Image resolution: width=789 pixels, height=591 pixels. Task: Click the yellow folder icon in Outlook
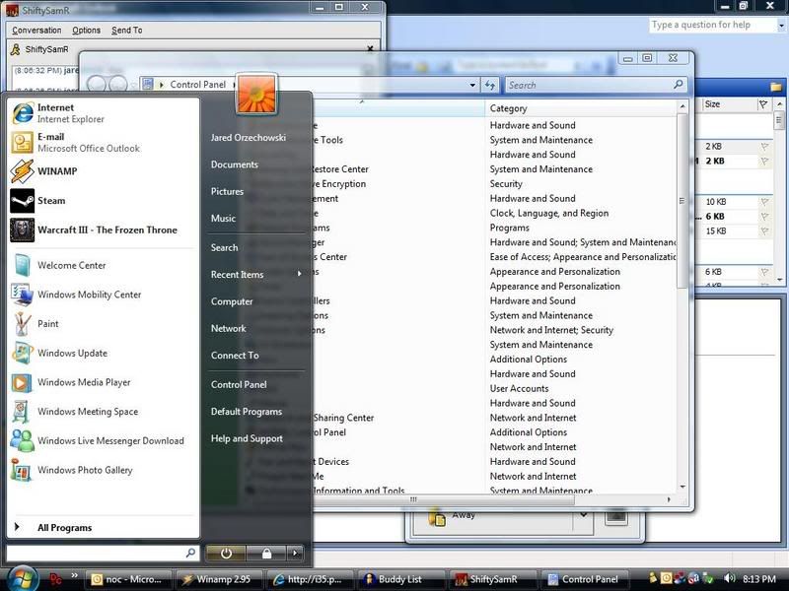(775, 87)
